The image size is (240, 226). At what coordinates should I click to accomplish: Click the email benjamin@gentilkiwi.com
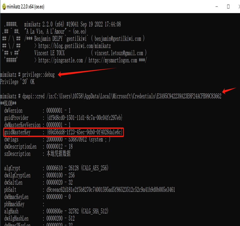pos(118,39)
